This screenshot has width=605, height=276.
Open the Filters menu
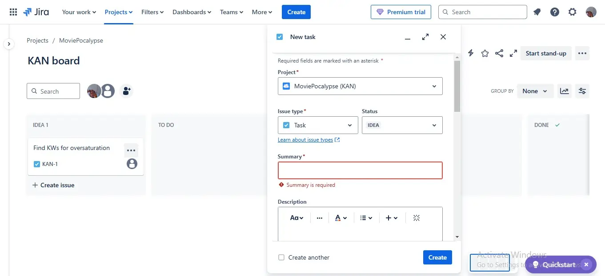pyautogui.click(x=152, y=12)
